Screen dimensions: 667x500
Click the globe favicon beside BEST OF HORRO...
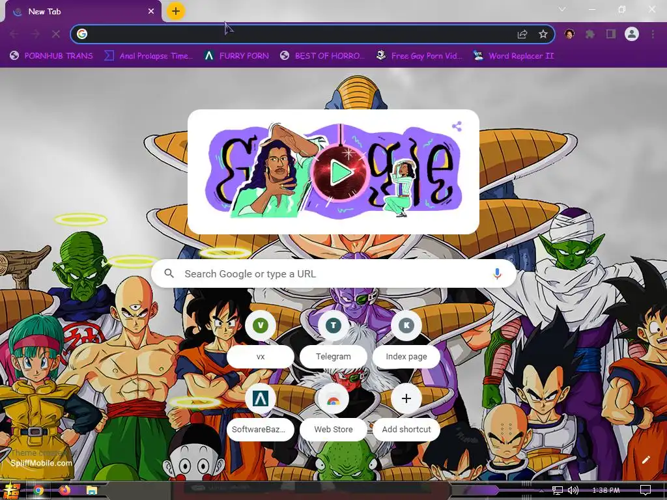285,56
